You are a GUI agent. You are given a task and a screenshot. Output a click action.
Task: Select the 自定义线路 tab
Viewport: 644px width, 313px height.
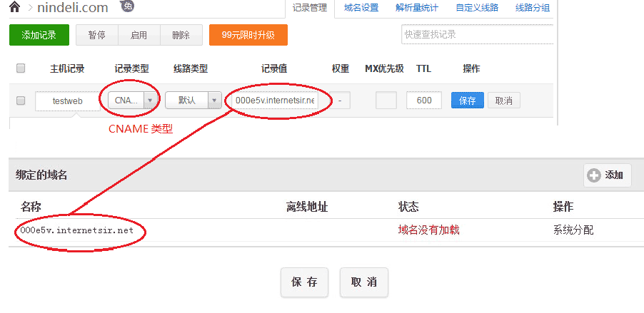coord(476,8)
